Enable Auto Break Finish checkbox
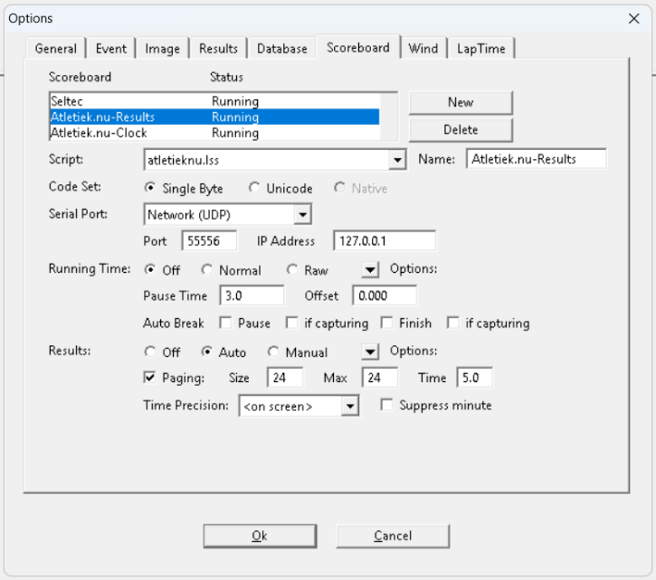This screenshot has width=656, height=580. [386, 323]
